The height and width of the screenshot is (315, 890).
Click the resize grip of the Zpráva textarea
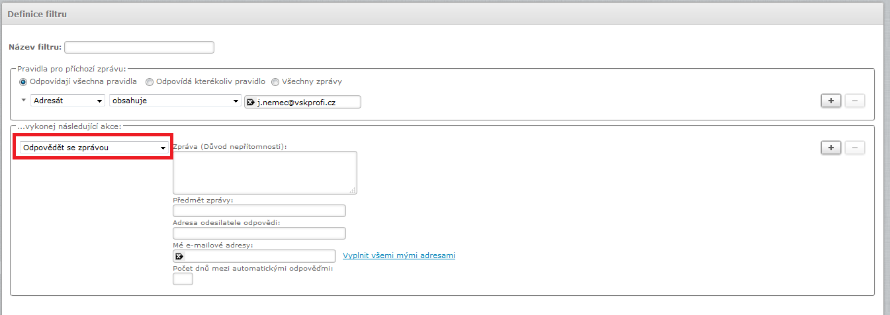[x=353, y=190]
